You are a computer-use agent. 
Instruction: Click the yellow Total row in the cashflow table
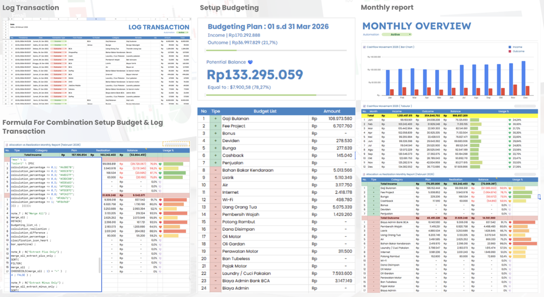[450, 116]
